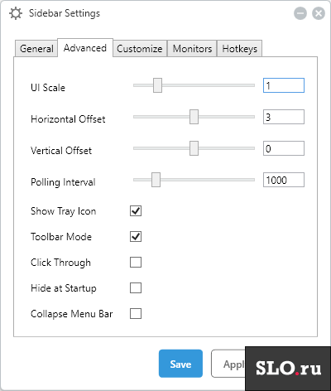331x391 pixels.
Task: Open the Customize tab
Action: [140, 49]
